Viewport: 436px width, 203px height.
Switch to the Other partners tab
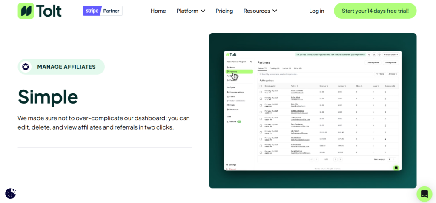tap(298, 68)
